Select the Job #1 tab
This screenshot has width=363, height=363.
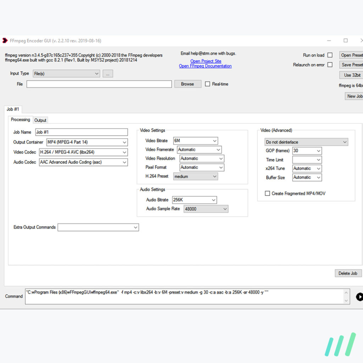click(x=13, y=109)
